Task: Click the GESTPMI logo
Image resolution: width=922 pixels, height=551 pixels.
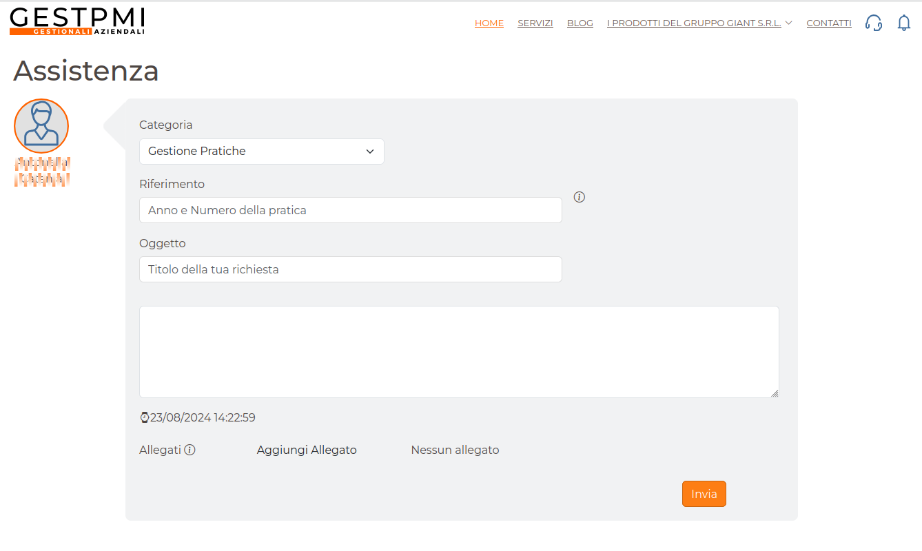Action: coord(76,21)
